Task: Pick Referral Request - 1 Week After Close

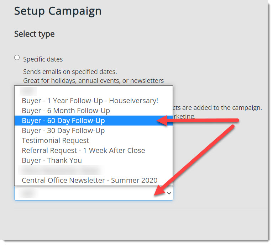Action: pyautogui.click(x=83, y=150)
